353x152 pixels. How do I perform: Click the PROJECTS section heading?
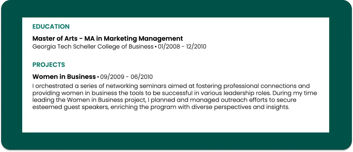coord(49,65)
